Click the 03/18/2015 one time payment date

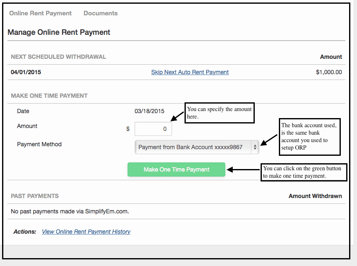(x=149, y=111)
